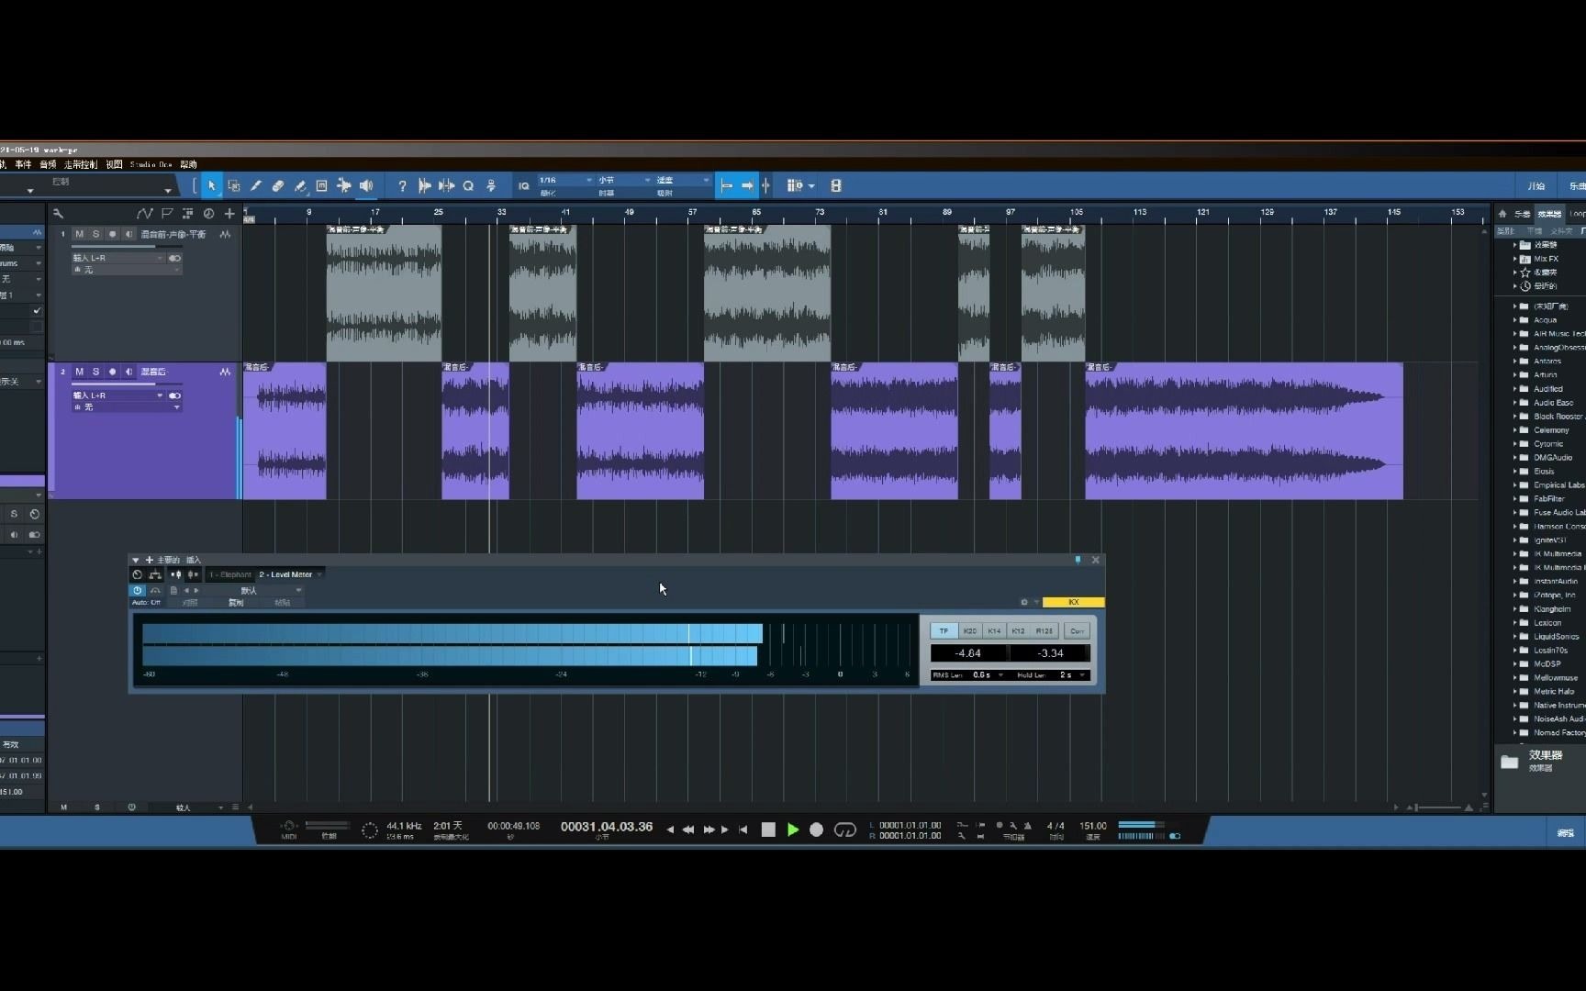This screenshot has height=991, width=1586.
Task: Open the tempo clock track icon
Action: coord(208,214)
